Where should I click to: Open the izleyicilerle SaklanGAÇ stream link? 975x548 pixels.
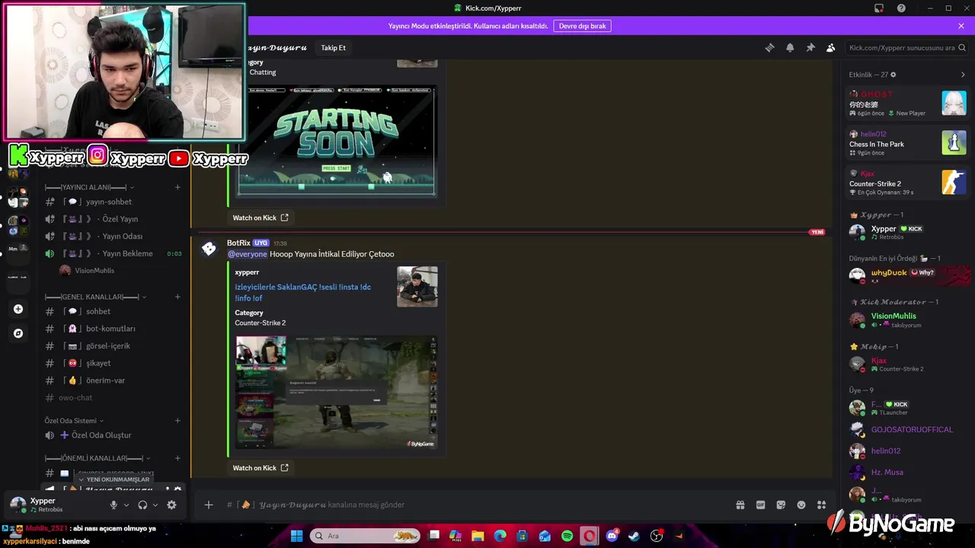coord(302,292)
